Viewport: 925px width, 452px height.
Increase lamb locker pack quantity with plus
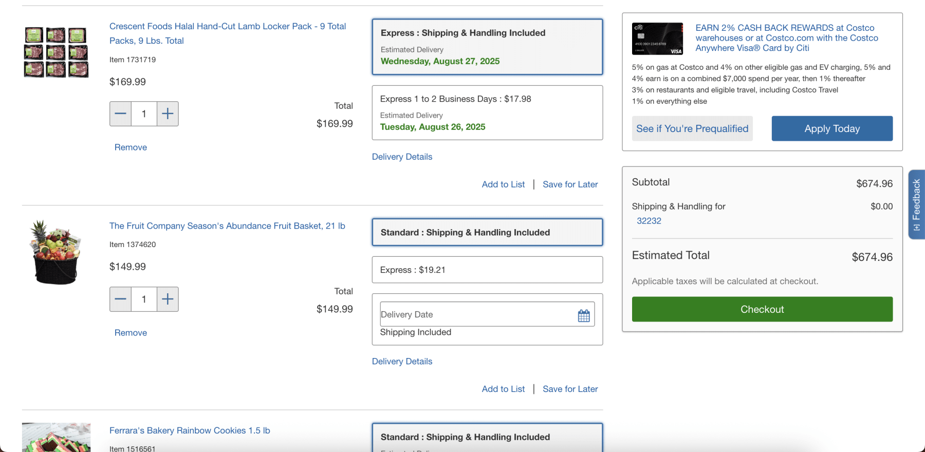point(168,114)
